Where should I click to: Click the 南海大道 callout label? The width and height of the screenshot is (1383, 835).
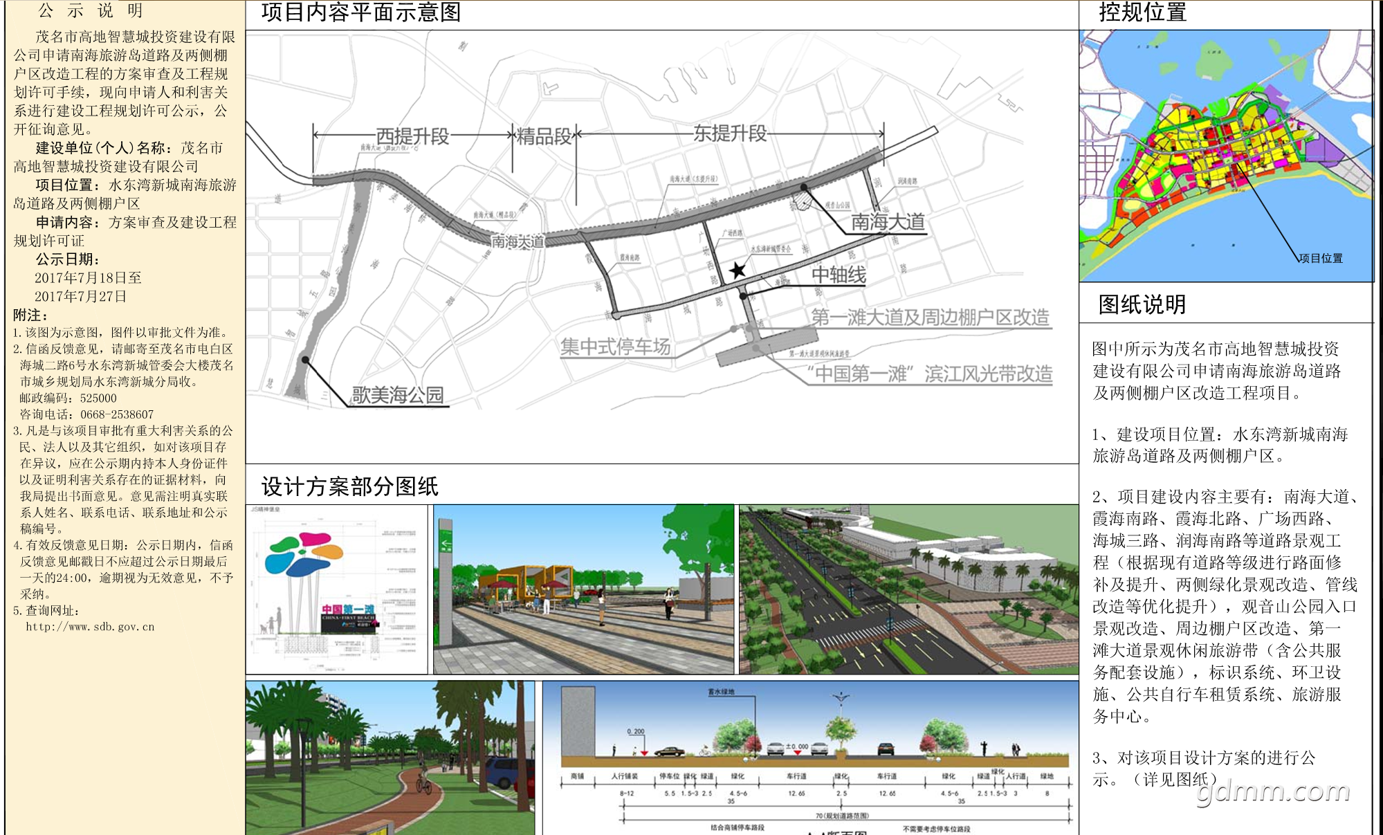[888, 222]
